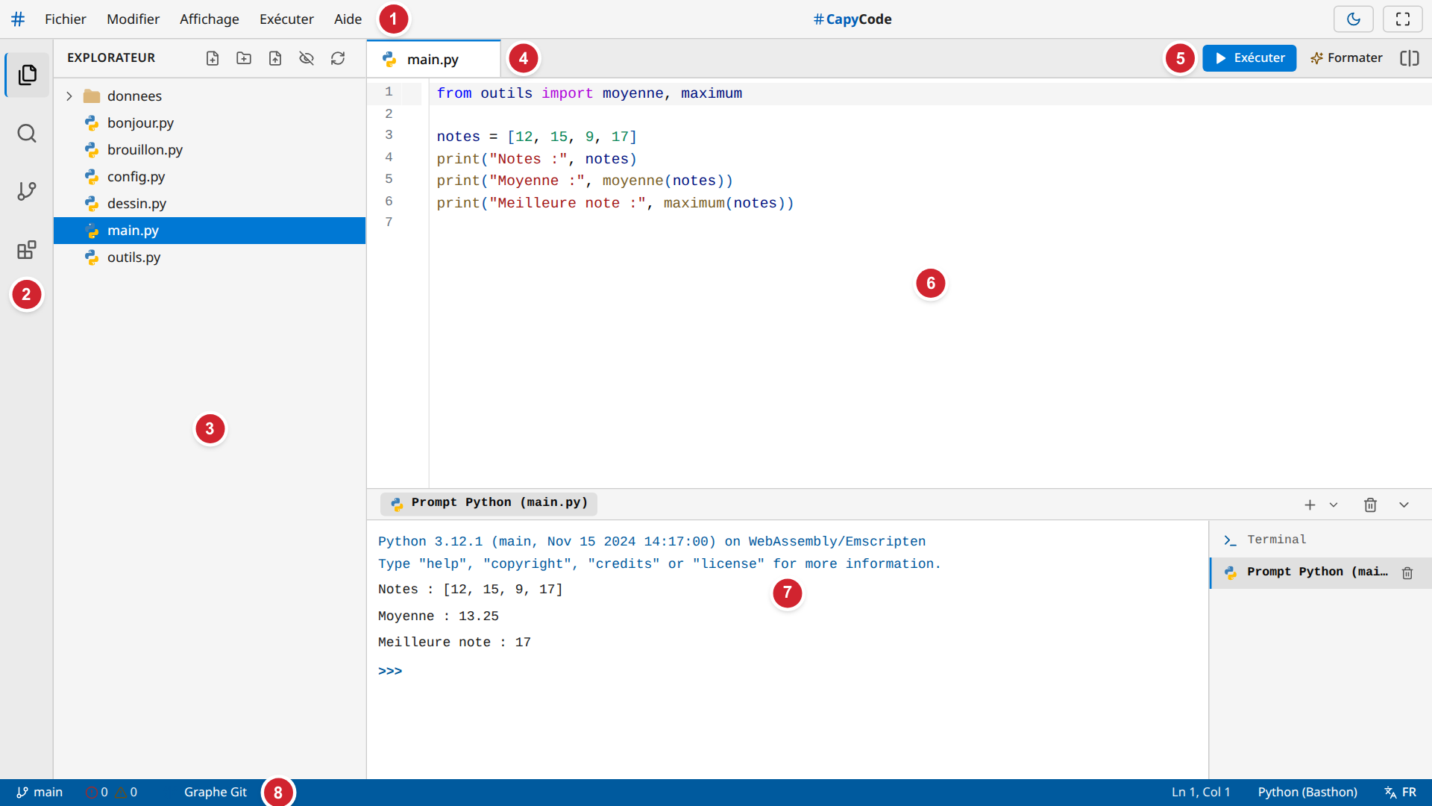Click Ln 1, Col 1 cursor position
1432x806 pixels.
click(x=1201, y=793)
